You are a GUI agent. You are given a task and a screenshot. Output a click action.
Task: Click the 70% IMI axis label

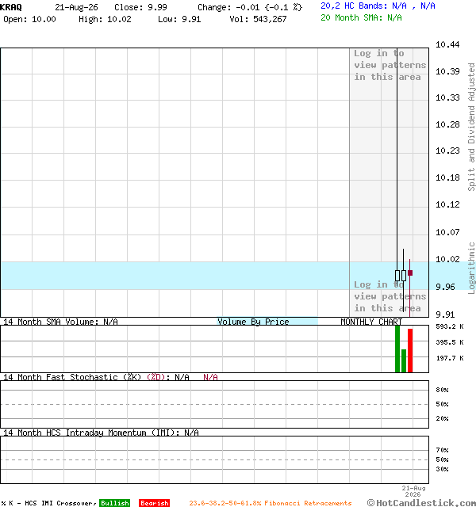tap(442, 450)
